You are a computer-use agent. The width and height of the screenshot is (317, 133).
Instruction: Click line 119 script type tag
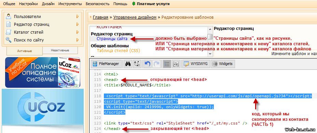coord(141,101)
